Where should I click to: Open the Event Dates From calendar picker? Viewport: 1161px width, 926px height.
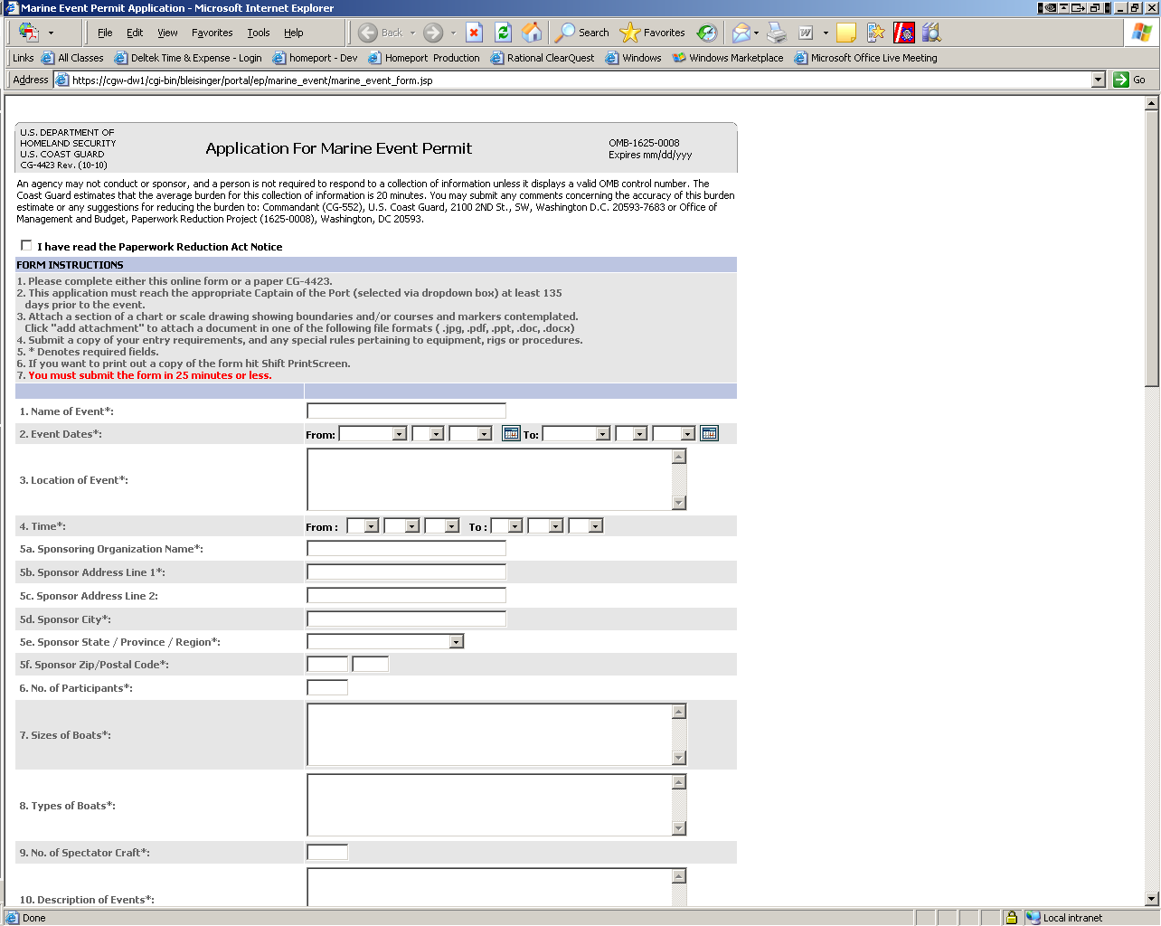[x=511, y=434]
